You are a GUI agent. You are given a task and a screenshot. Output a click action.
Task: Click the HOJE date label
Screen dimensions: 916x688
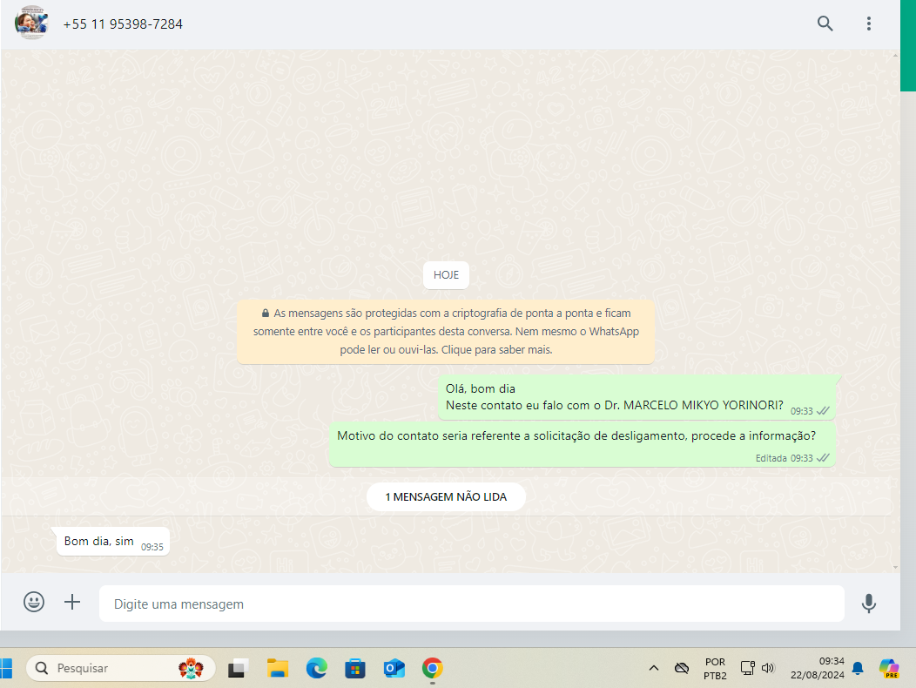[446, 274]
